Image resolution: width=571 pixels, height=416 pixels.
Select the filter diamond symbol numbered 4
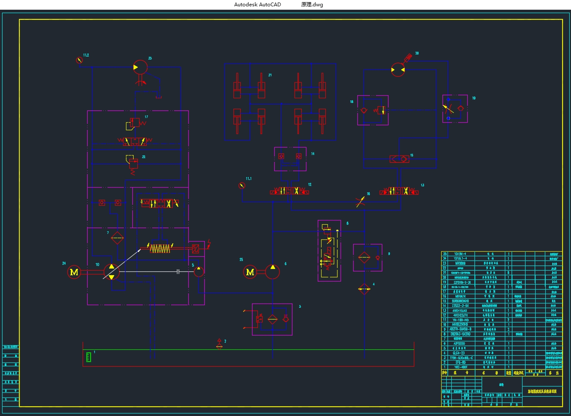pos(364,289)
